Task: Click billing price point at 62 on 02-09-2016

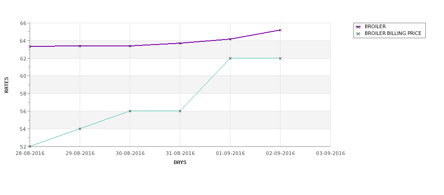Action: [x=280, y=58]
